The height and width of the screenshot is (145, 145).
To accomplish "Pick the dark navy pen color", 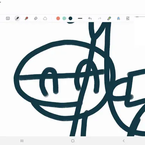I will pos(71,19).
